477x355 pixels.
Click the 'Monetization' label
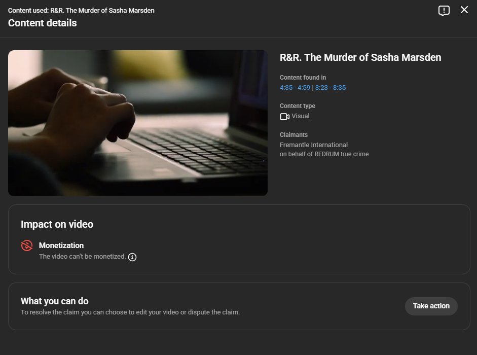point(61,245)
